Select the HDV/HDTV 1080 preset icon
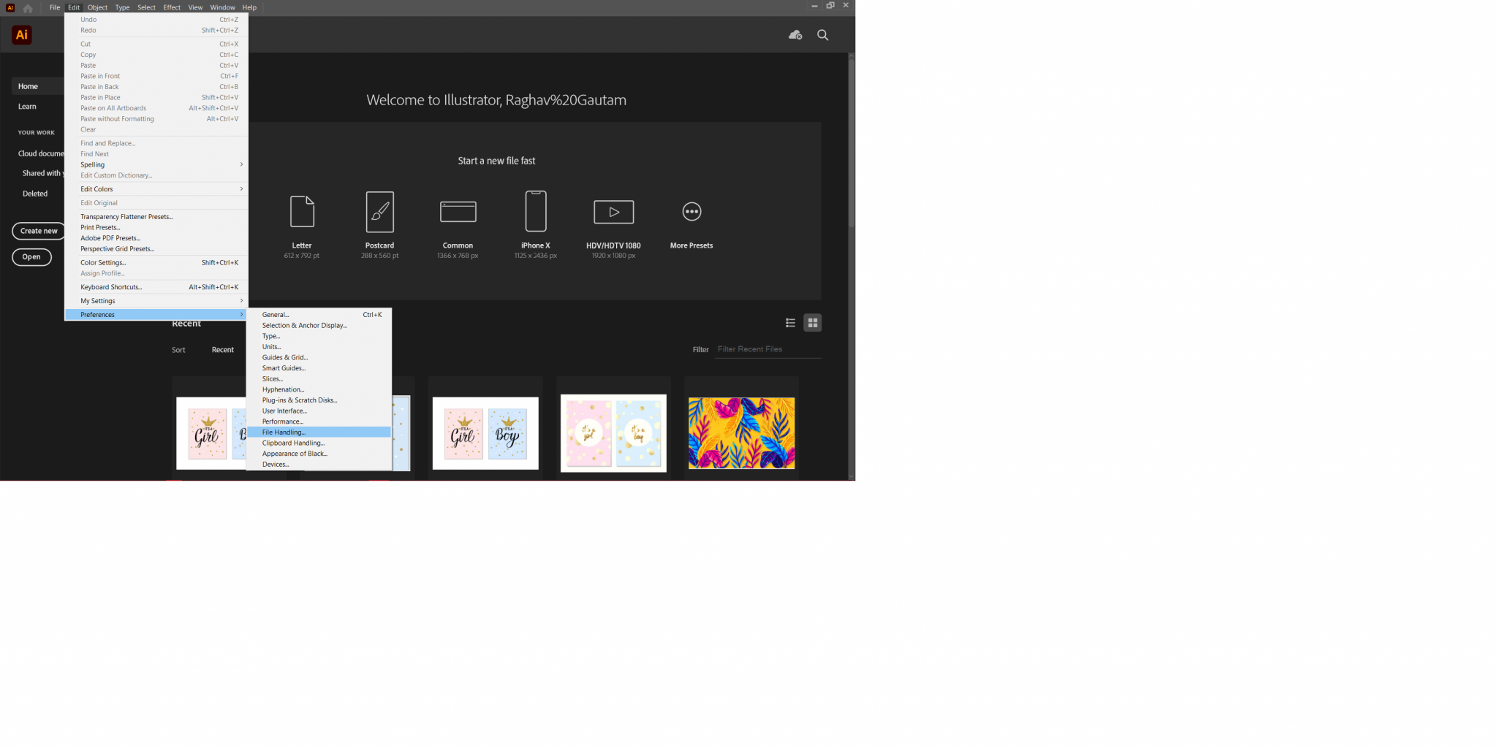This screenshot has height=748, width=1497. [x=614, y=212]
